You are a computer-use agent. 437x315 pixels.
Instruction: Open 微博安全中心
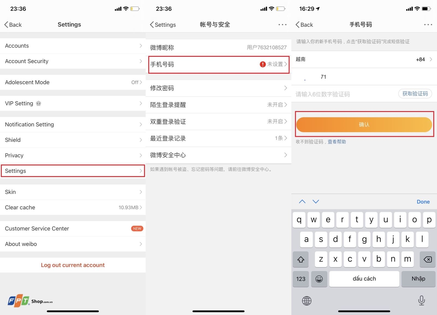(x=218, y=155)
